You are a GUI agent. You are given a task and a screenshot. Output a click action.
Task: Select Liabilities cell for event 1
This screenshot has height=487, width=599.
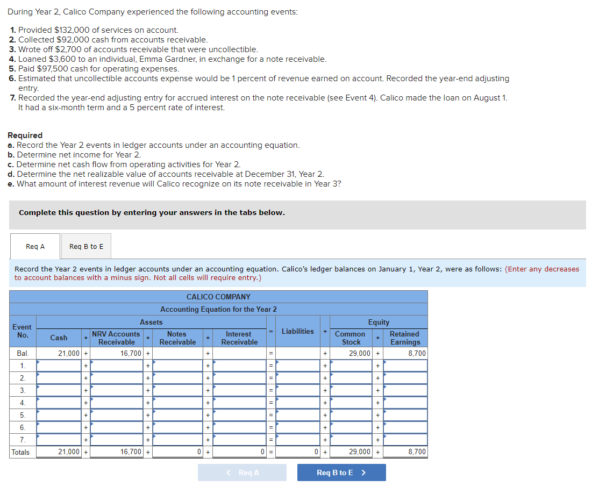[x=298, y=366]
